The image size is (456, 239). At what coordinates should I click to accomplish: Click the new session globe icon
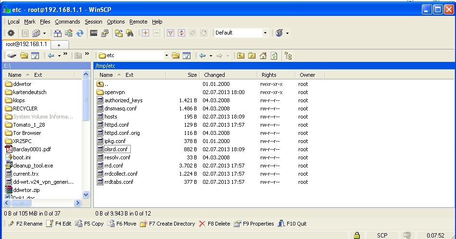[x=279, y=33]
